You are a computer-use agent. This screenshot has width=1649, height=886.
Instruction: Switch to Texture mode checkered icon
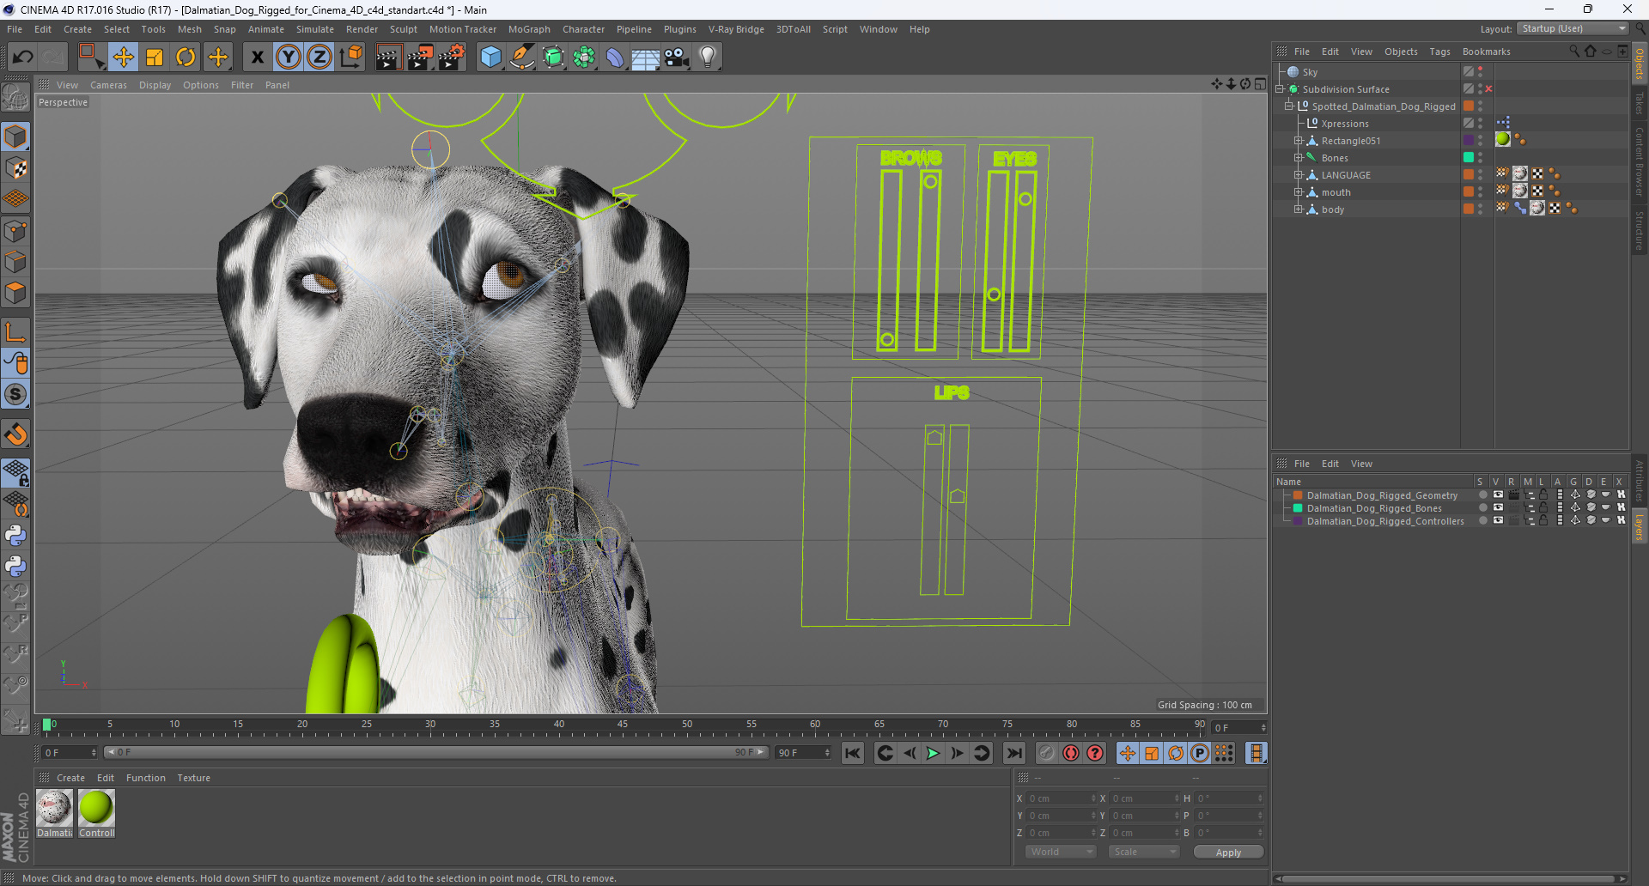[x=15, y=168]
